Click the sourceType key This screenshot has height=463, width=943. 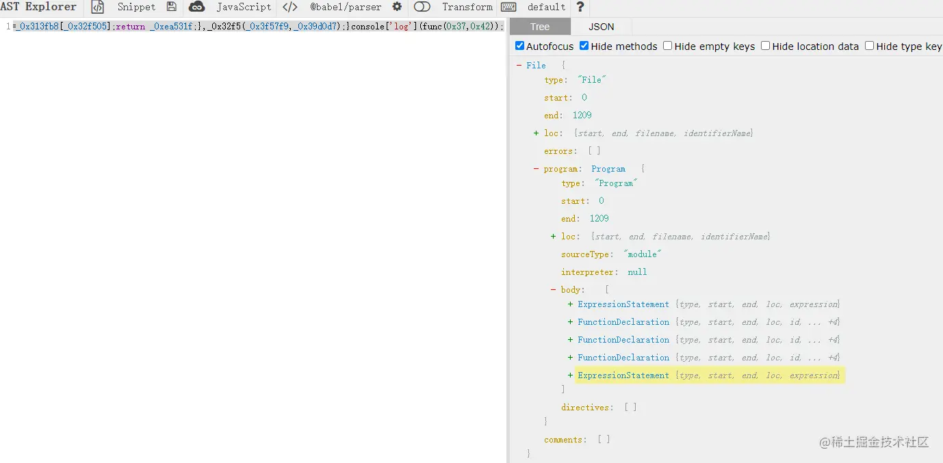coord(586,254)
